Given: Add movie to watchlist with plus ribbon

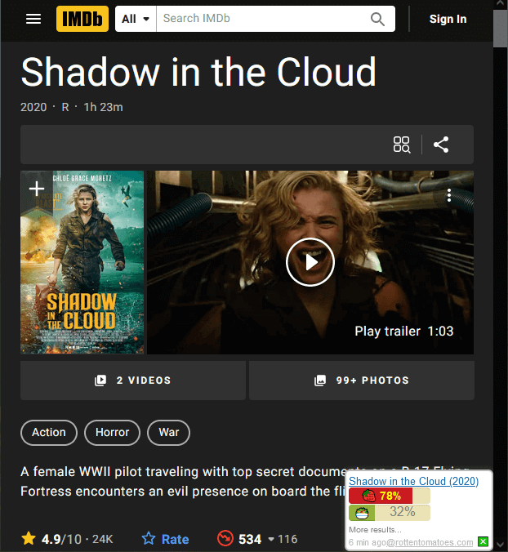Looking at the screenshot, I should pyautogui.click(x=37, y=189).
